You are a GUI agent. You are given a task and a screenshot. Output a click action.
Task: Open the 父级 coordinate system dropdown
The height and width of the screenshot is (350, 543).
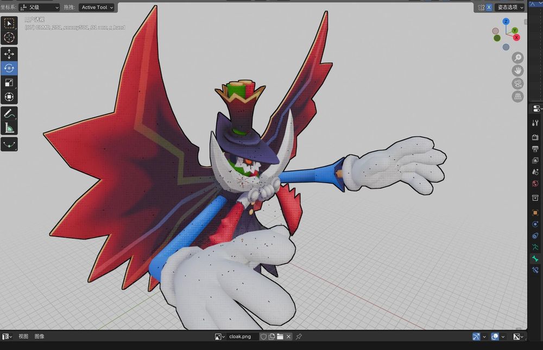(x=39, y=7)
